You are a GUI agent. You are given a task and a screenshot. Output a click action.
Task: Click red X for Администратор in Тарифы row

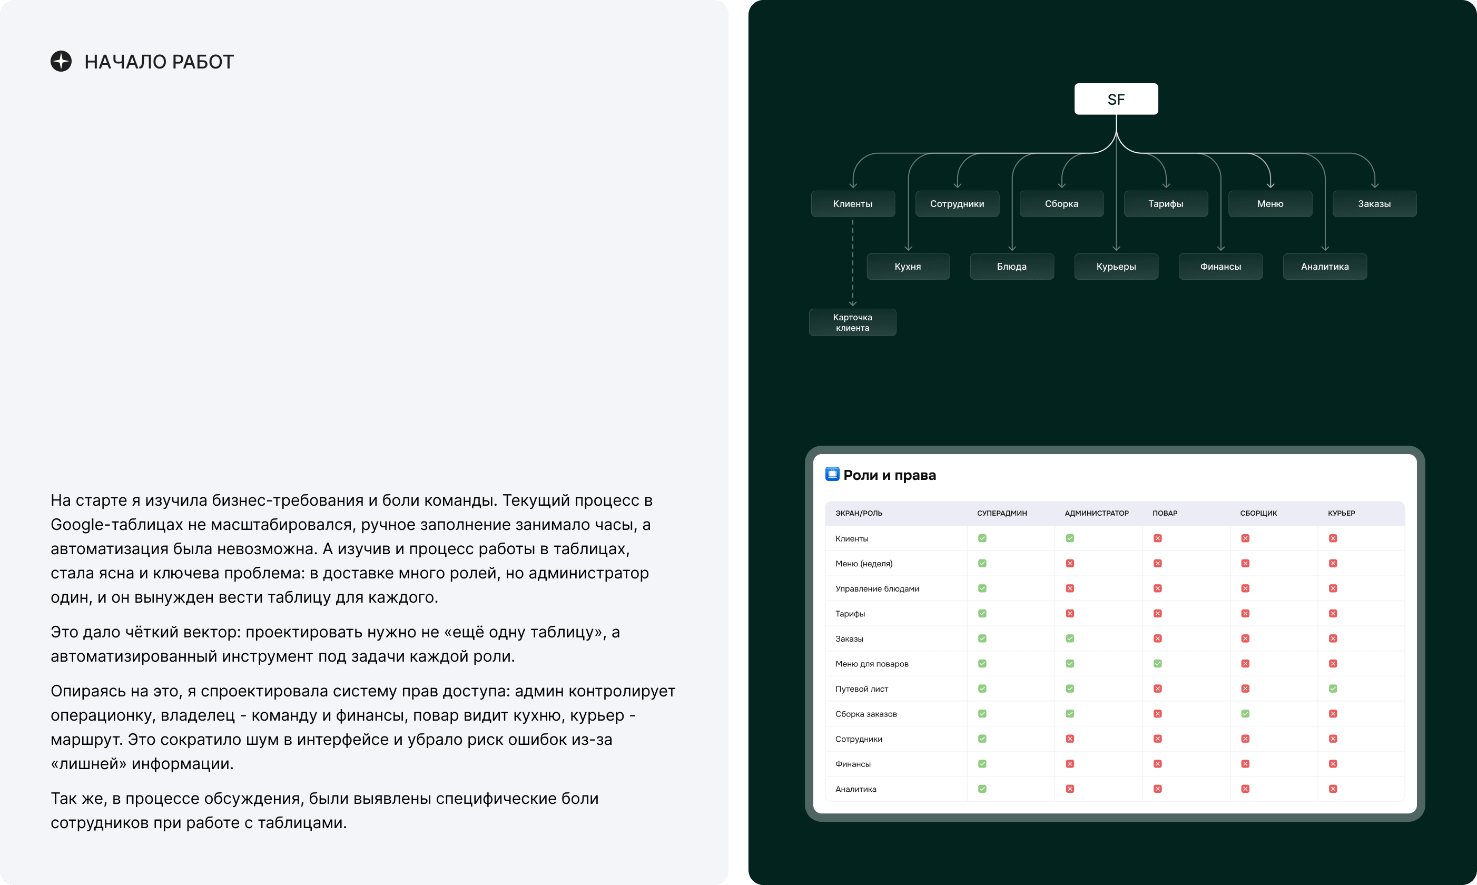point(1070,613)
